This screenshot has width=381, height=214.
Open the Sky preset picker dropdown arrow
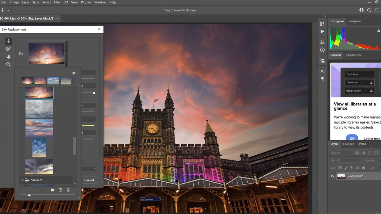66,54
